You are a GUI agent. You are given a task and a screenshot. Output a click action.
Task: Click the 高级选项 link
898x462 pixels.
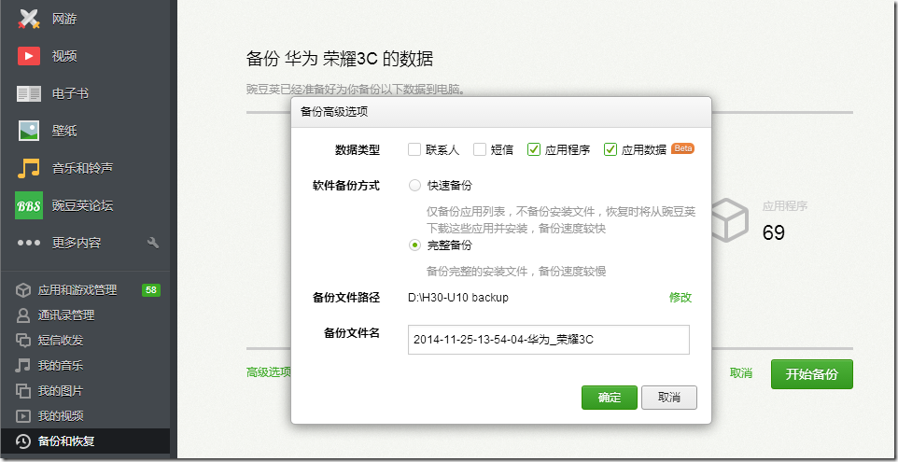coord(269,372)
